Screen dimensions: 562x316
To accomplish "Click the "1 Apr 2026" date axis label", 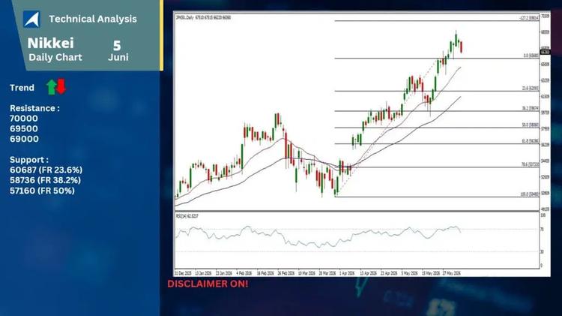I will coord(347,273).
